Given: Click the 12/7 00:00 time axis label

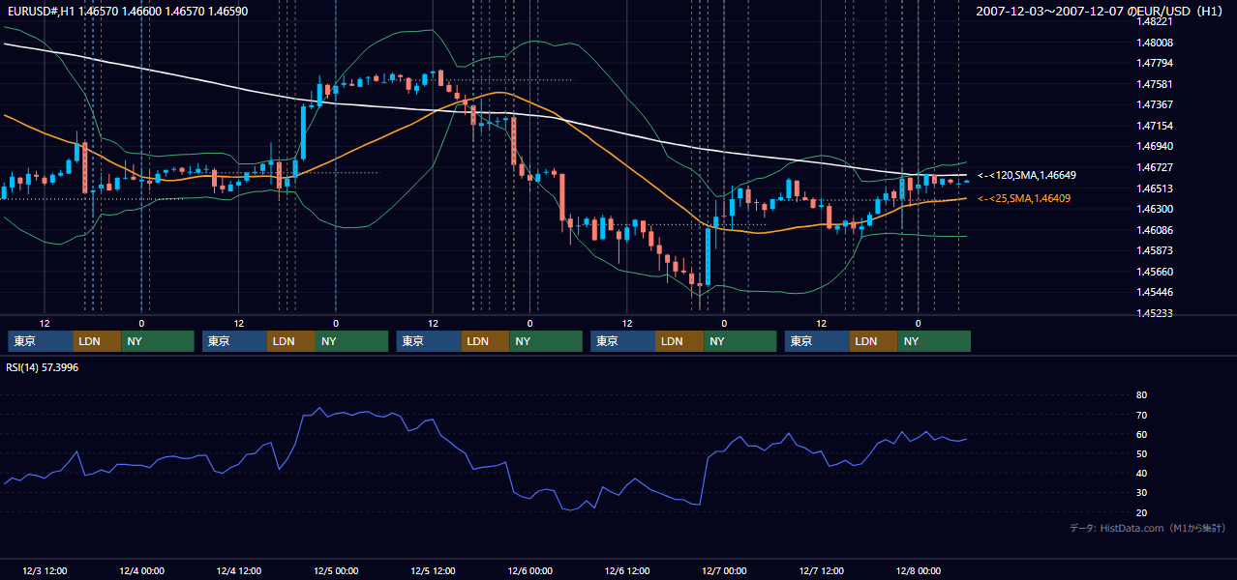Looking at the screenshot, I should [724, 570].
